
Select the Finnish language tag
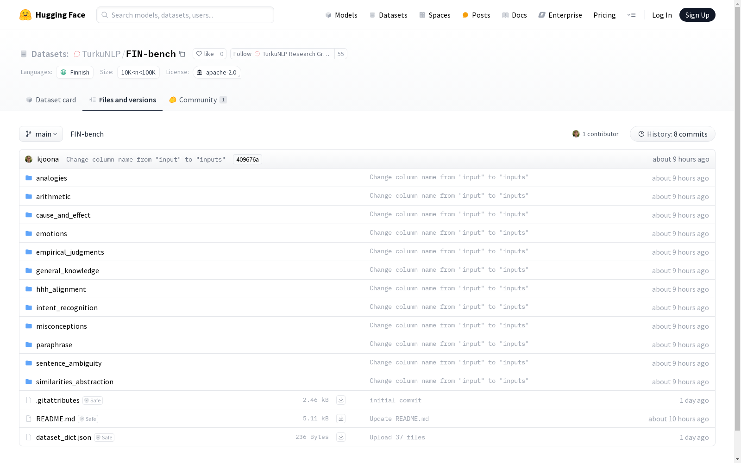coord(75,73)
